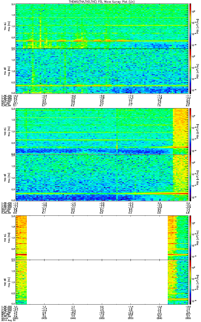Click the color bar beside THE B-parallel panel
The image size is (201, 322).
190,282
